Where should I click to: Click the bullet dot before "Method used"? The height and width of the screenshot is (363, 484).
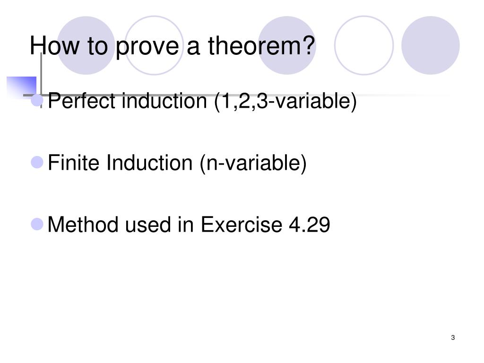point(37,224)
